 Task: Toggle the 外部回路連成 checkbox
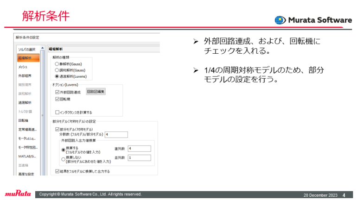(x=57, y=93)
